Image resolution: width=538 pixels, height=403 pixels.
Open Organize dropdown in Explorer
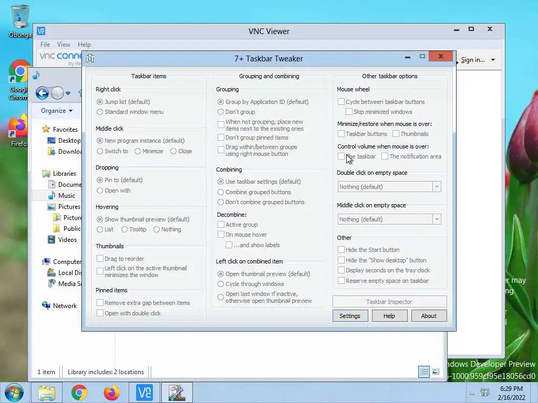pyautogui.click(x=57, y=111)
